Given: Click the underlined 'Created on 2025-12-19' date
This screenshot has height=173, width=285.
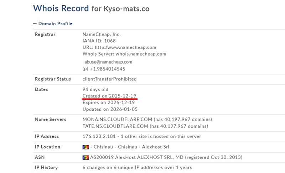Looking at the screenshot, I should click(x=109, y=96).
